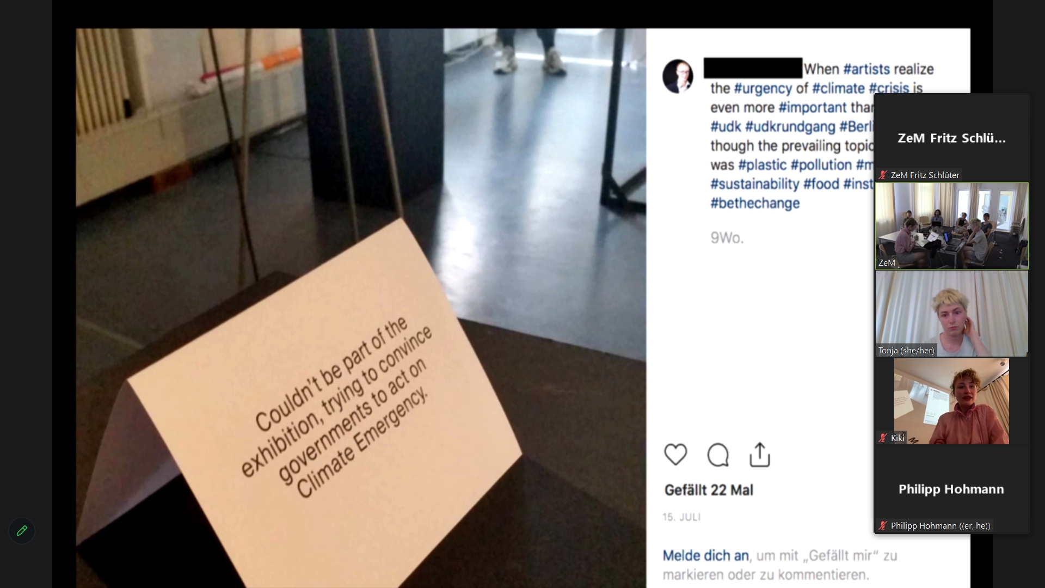
Task: Select the ZeM Fritz Schlü... participant tile
Action: (951, 138)
